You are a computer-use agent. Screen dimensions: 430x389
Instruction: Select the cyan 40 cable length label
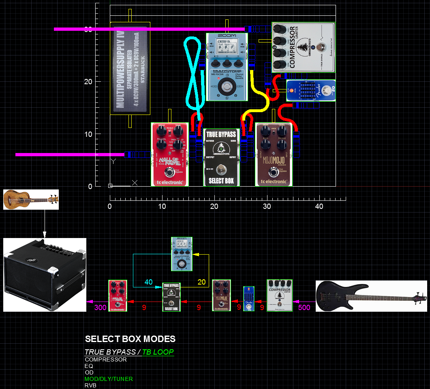pyautogui.click(x=148, y=282)
